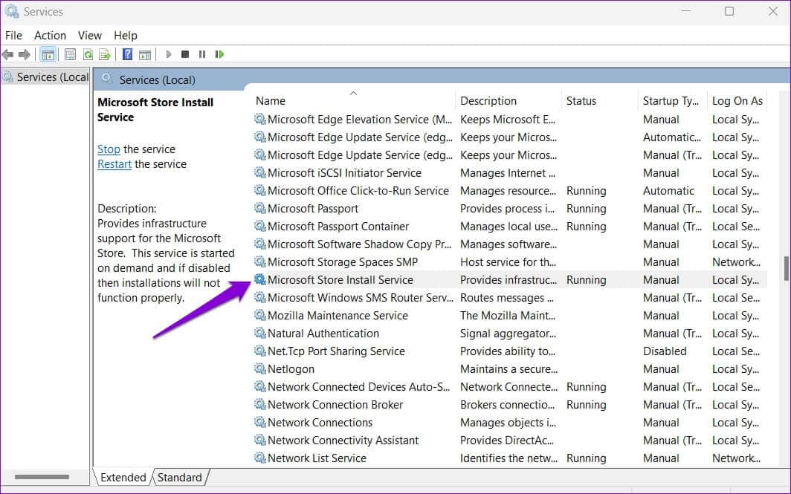Click gear icon beside Microsoft Passport Container
The image size is (791, 494).
pyautogui.click(x=259, y=226)
